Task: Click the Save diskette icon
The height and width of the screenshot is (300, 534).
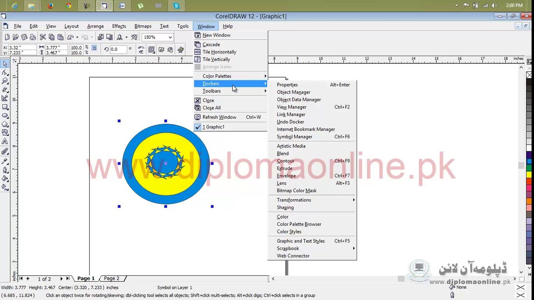Action: click(x=24, y=37)
